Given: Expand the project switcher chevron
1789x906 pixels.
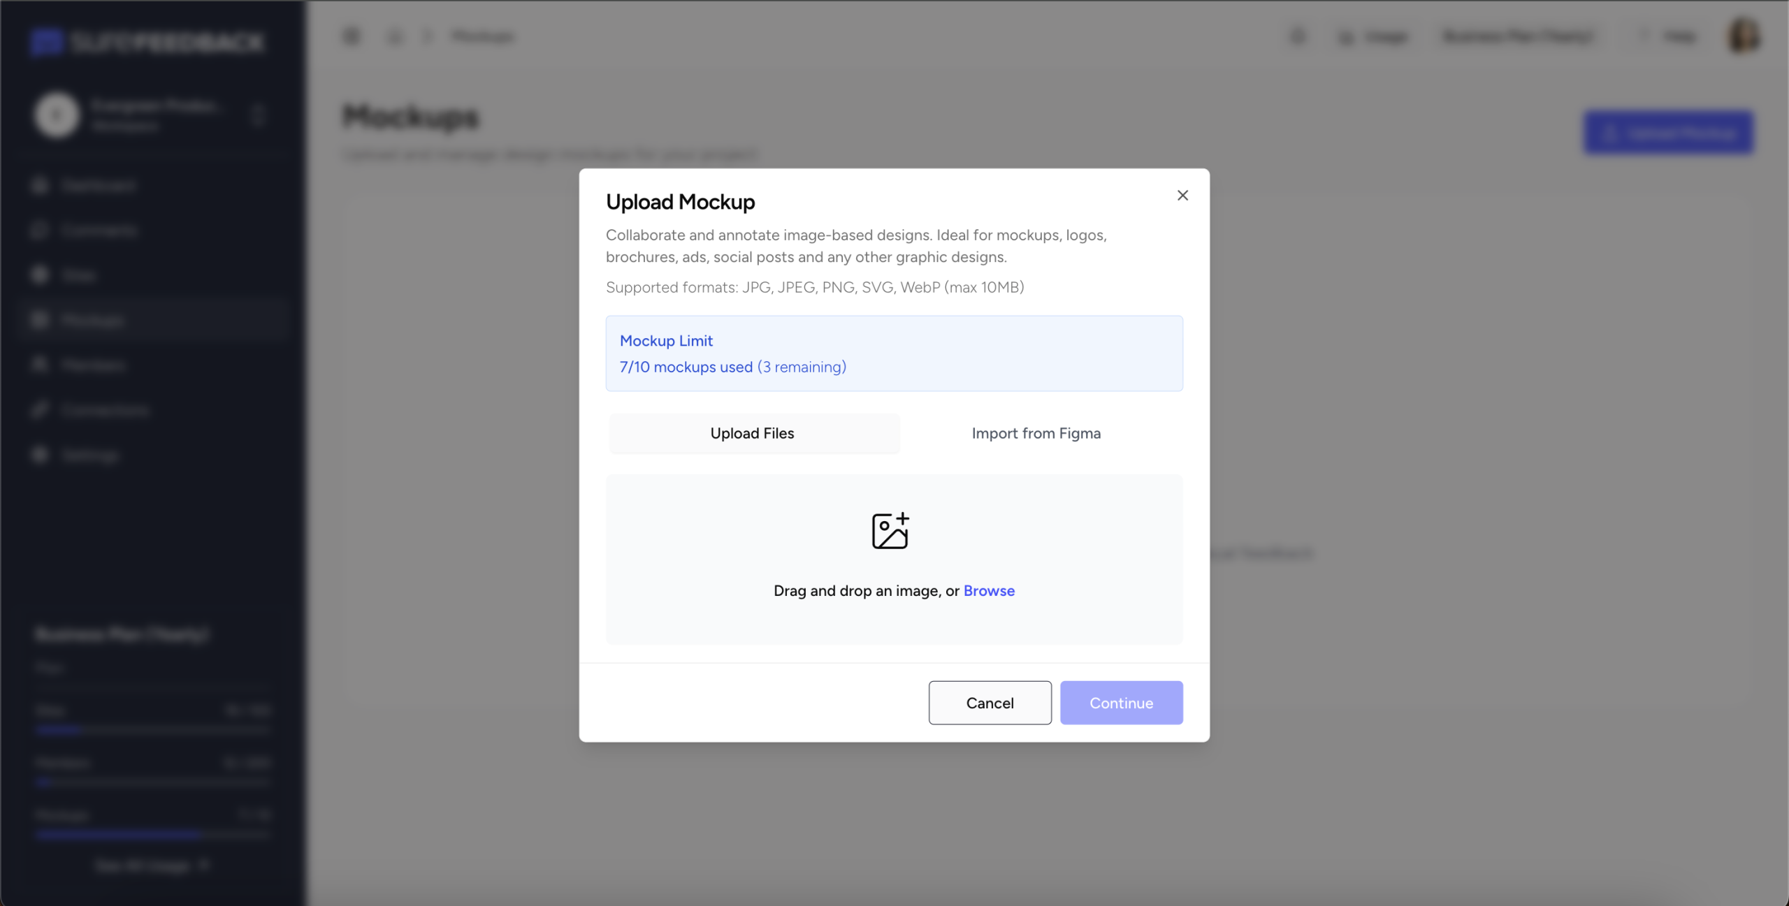Looking at the screenshot, I should tap(259, 115).
